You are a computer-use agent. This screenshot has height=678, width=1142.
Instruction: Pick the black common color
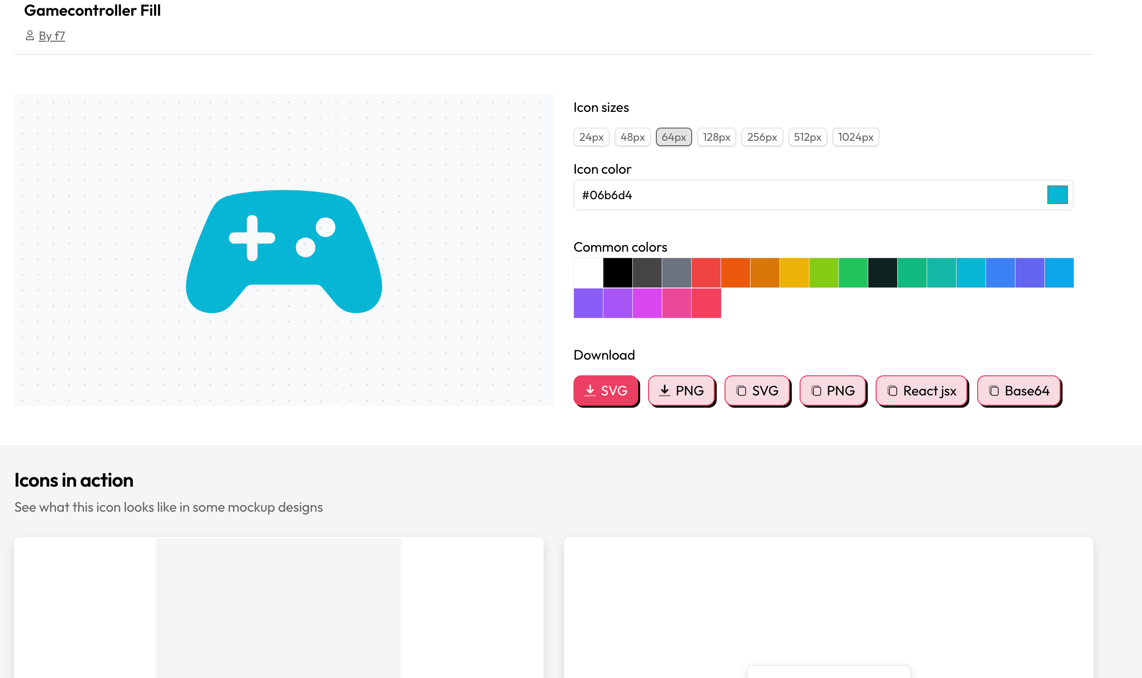[618, 273]
